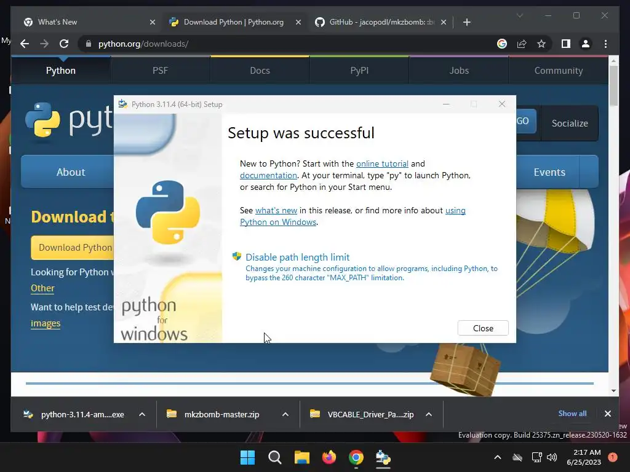This screenshot has width=630, height=472.
Task: Click network icon in system tray
Action: click(536, 457)
